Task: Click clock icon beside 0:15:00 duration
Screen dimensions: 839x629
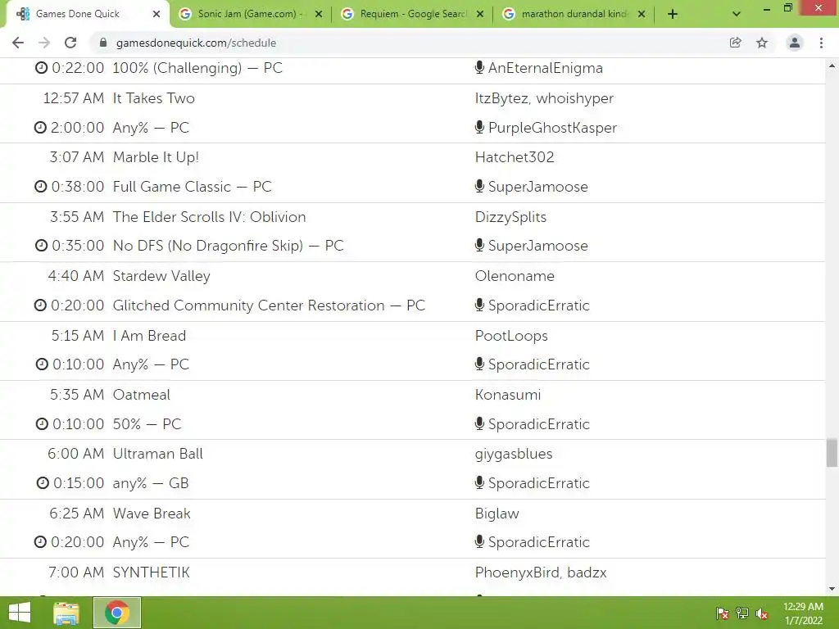Action: pyautogui.click(x=43, y=483)
